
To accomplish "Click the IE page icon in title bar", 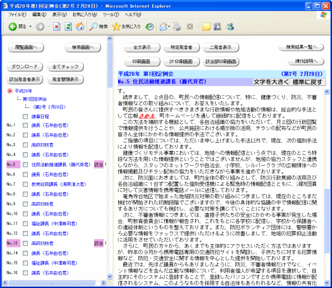I will (x=5, y=6).
